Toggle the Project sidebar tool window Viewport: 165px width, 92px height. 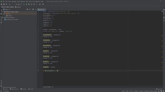(x=1, y=11)
